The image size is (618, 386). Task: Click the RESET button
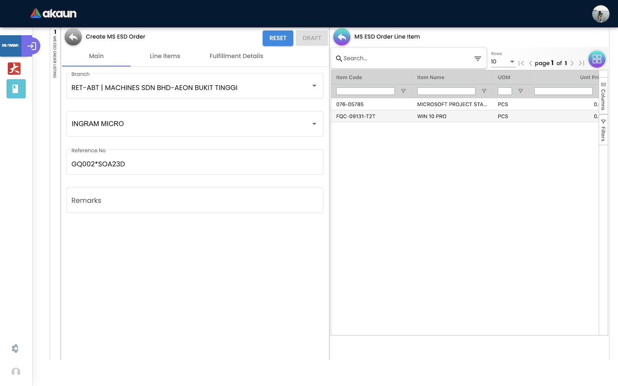278,38
